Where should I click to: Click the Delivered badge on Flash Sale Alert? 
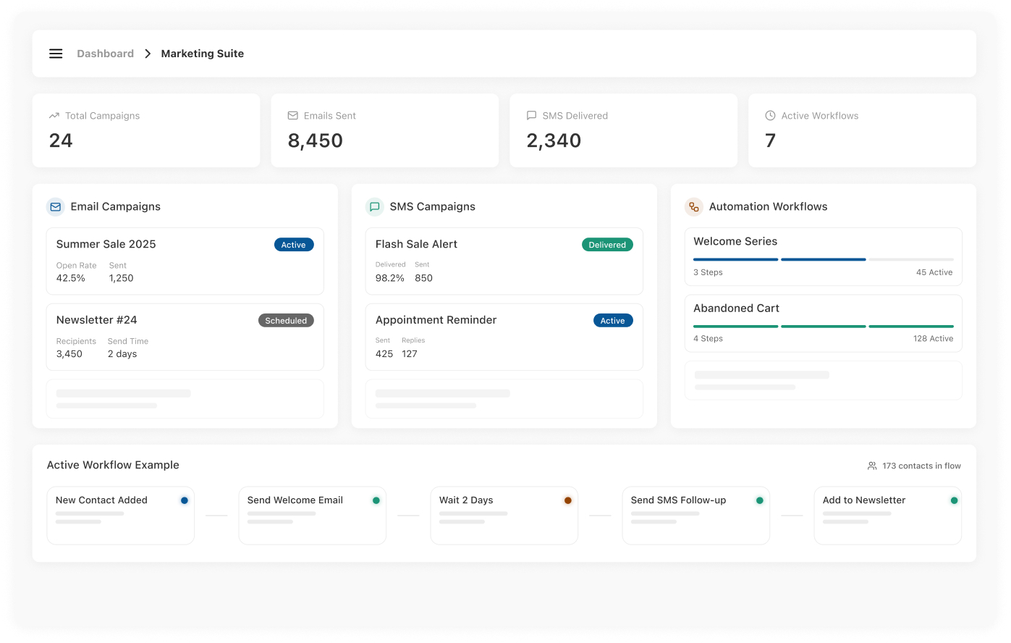pyautogui.click(x=607, y=245)
